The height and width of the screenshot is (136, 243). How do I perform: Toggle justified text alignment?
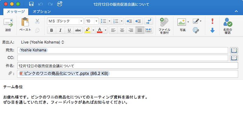coord(140,30)
